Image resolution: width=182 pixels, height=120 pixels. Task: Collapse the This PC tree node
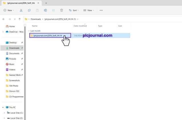[3, 107]
